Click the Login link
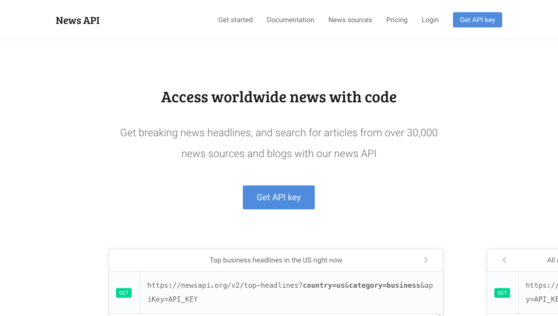 pos(430,20)
